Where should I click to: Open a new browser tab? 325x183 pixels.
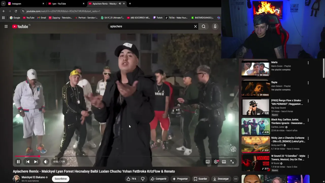click(x=130, y=4)
